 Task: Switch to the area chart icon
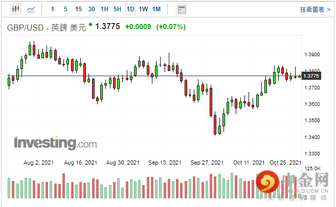click(x=31, y=9)
